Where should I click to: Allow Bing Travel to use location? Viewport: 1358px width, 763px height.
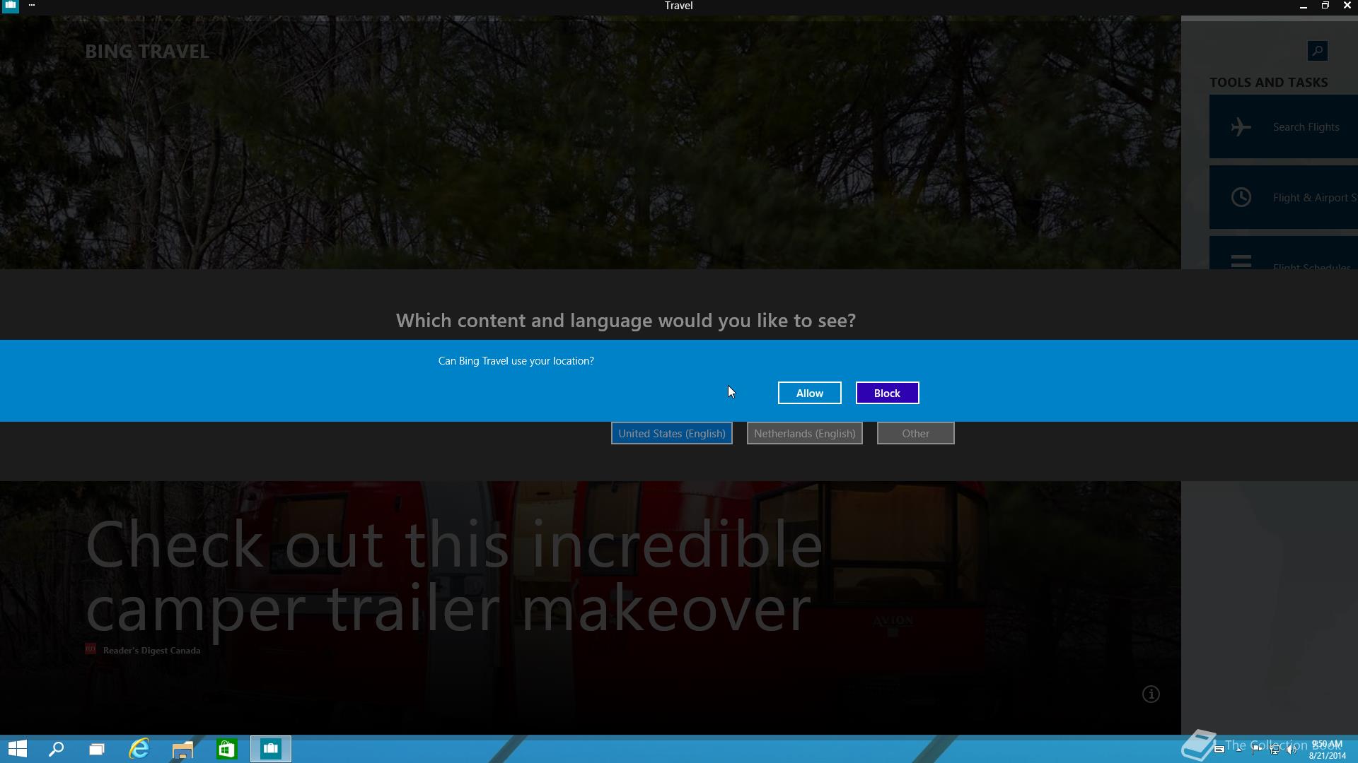[809, 393]
